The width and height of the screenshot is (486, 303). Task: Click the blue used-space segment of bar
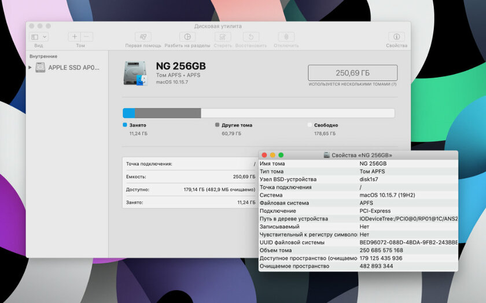[128, 113]
